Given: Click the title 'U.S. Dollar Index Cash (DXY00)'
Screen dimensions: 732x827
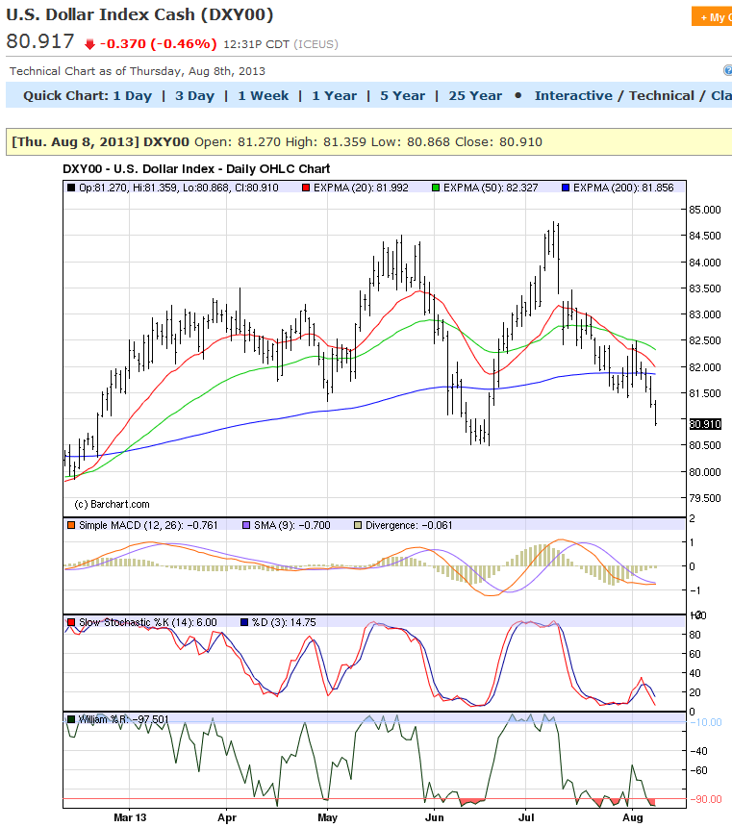Looking at the screenshot, I should (139, 14).
